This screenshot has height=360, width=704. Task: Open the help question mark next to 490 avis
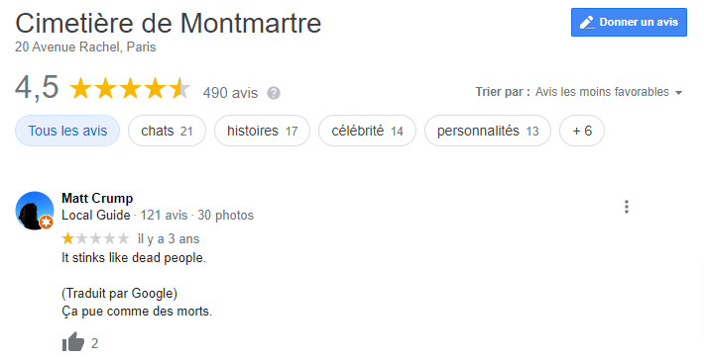(x=274, y=93)
